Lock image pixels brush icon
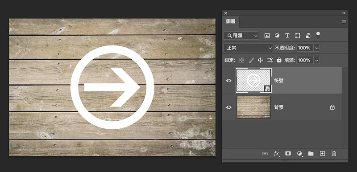The width and height of the screenshot is (357, 172). click(x=251, y=60)
